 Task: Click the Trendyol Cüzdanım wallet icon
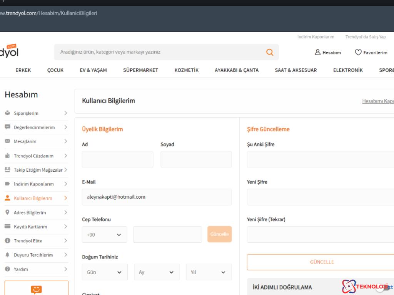[7, 156]
